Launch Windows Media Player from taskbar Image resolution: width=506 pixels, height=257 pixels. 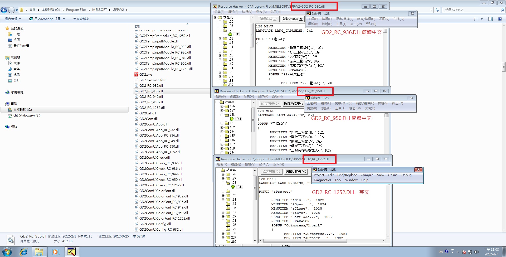[55, 252]
